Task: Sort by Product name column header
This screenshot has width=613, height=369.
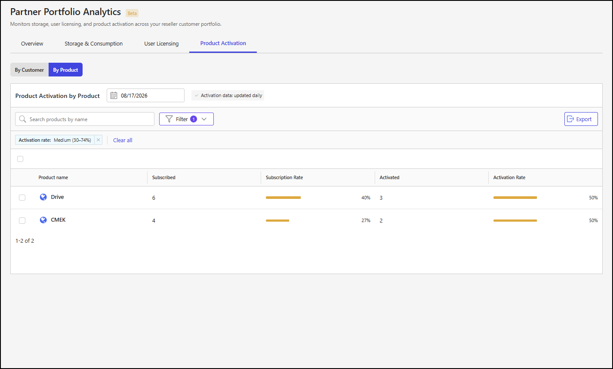Action: coord(53,177)
